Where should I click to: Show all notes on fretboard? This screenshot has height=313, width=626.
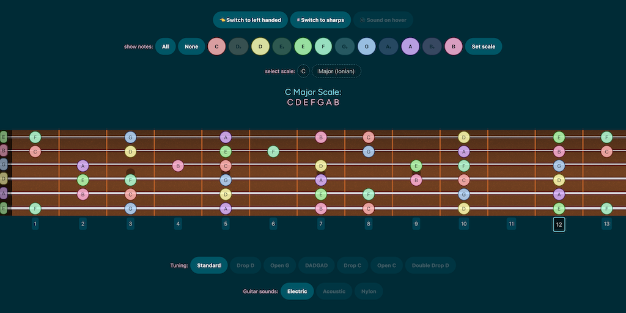tap(165, 46)
